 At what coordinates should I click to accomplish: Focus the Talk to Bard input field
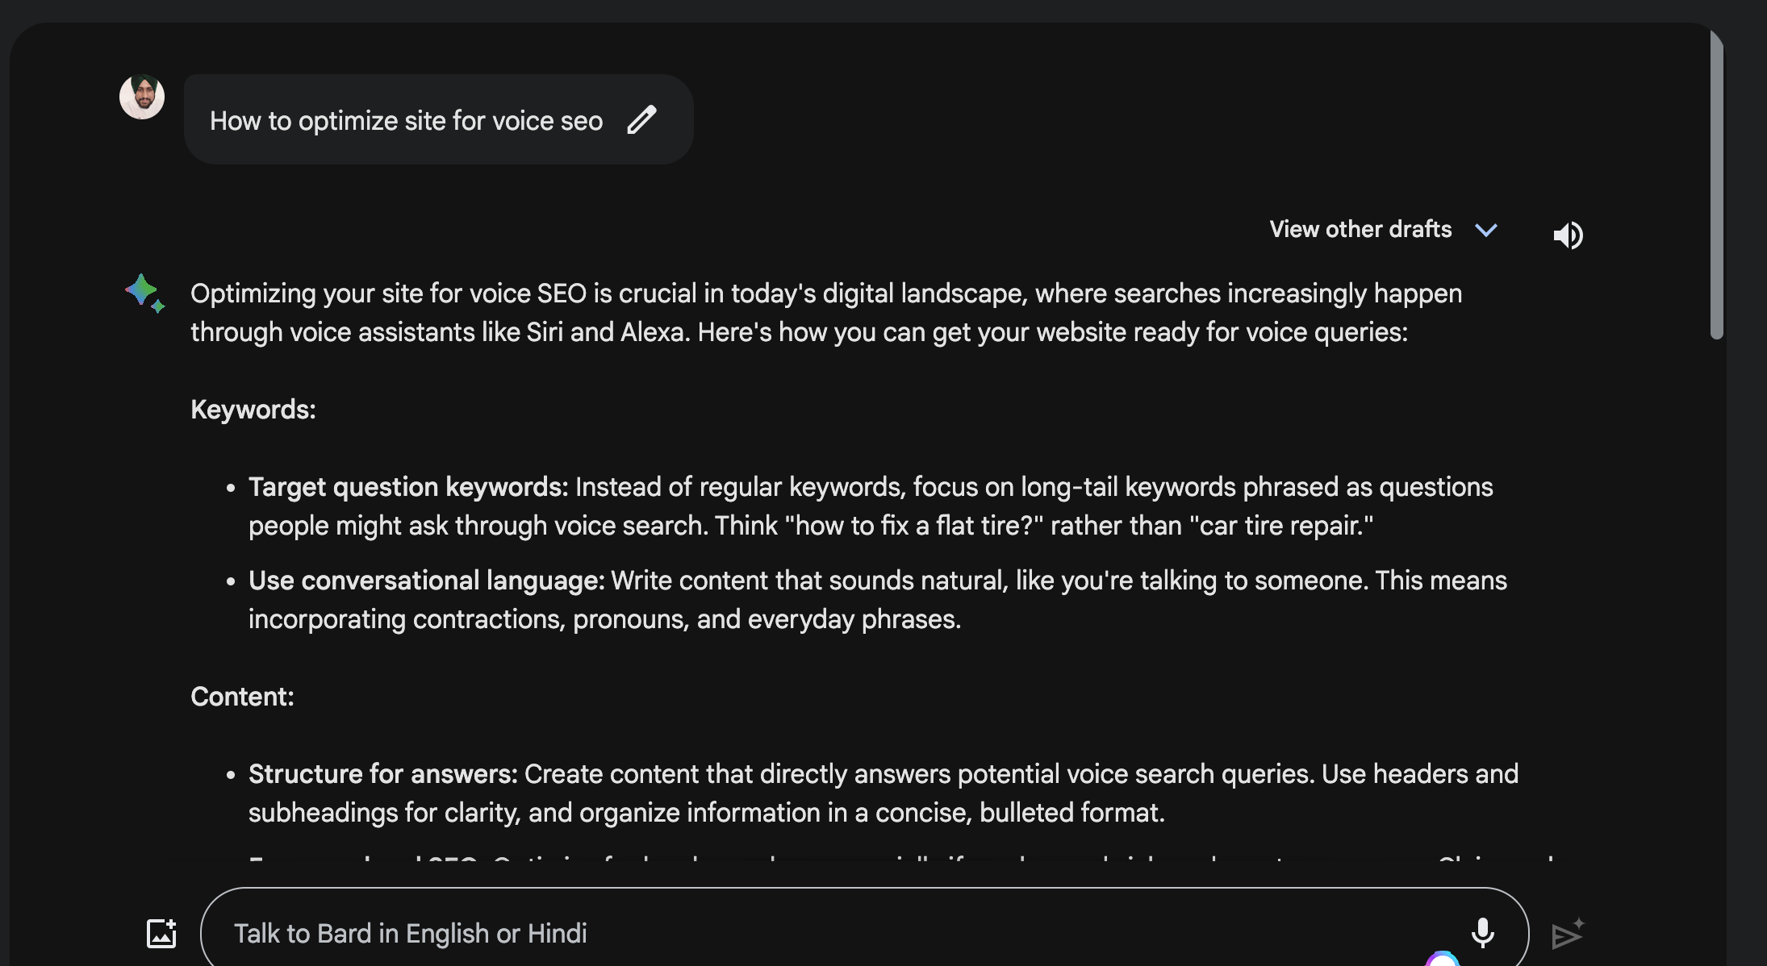(807, 933)
